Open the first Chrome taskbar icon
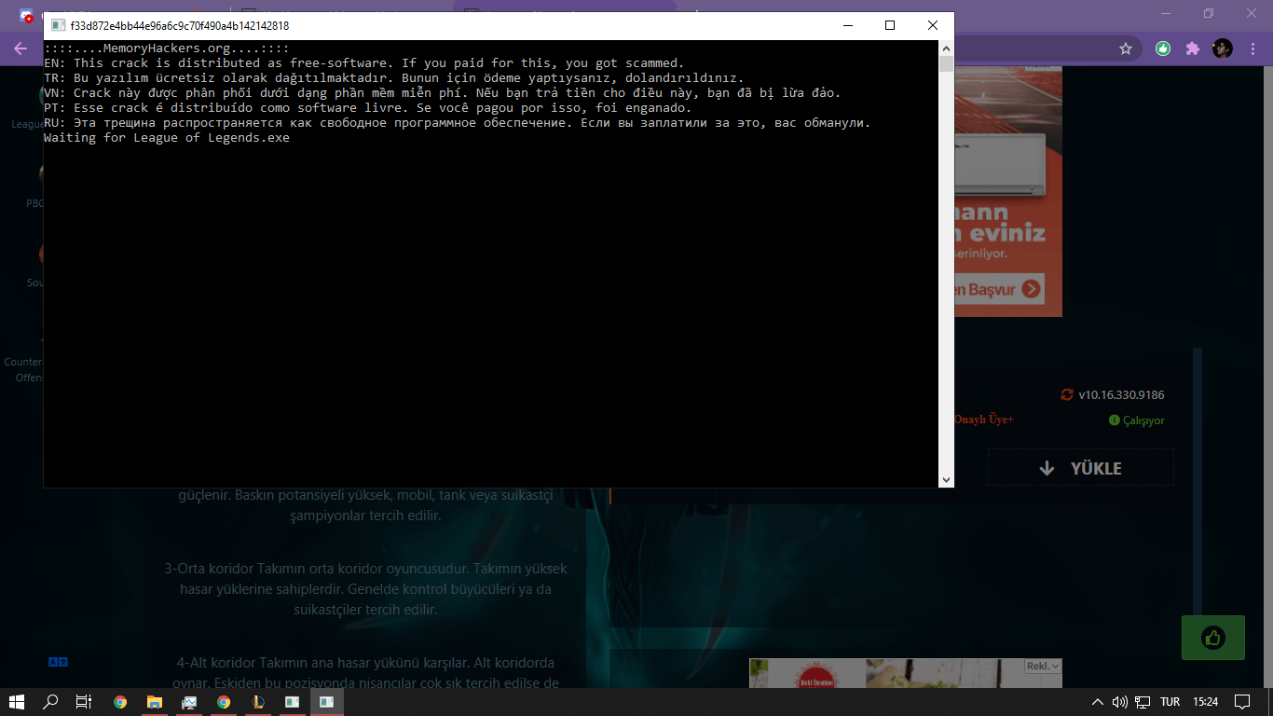The height and width of the screenshot is (716, 1273). pos(120,702)
